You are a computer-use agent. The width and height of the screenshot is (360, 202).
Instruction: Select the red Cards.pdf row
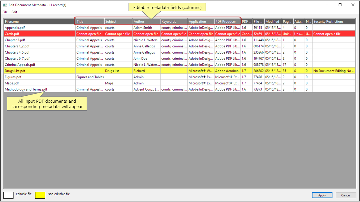tap(39, 34)
